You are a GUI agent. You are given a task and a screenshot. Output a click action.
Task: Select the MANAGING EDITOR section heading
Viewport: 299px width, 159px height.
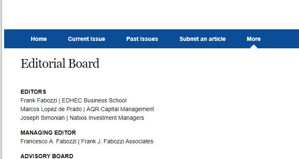(x=48, y=133)
